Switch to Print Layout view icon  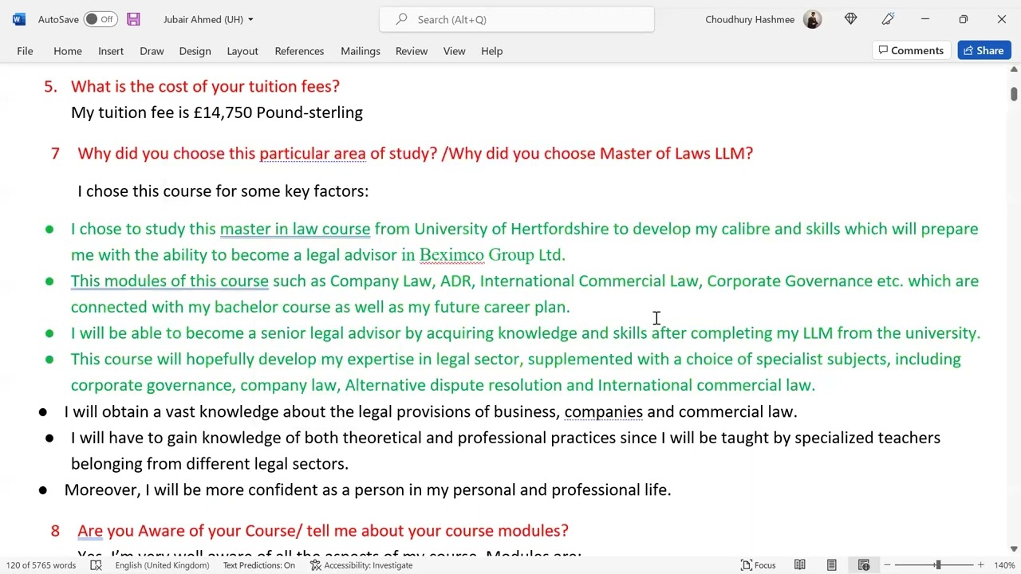pyautogui.click(x=832, y=565)
